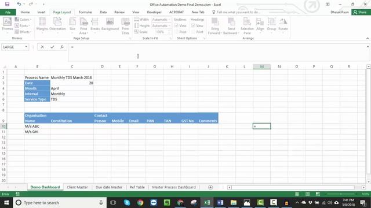Switch to Normal view in status bar
Viewport: 371px width, 208px height.
[297, 194]
